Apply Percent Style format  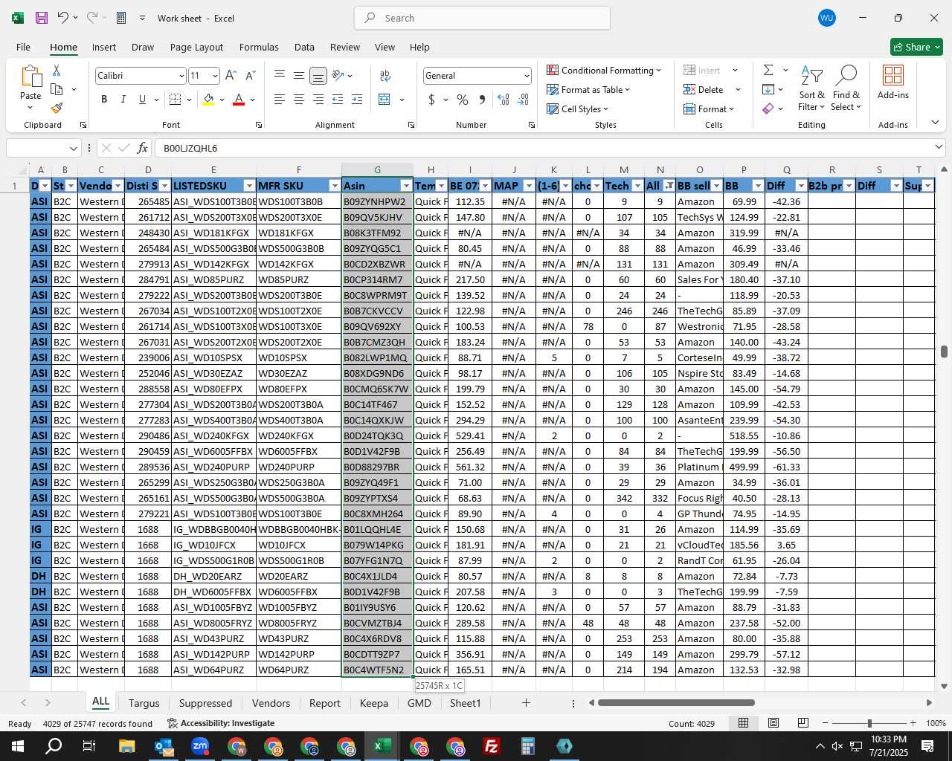463,100
